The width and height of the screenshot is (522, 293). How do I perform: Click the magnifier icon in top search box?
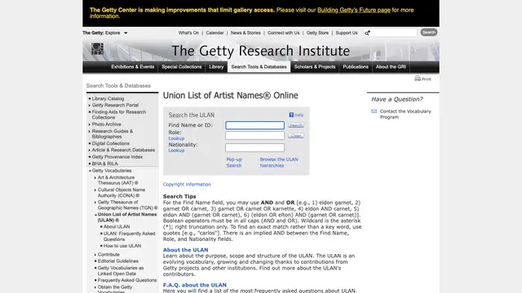[367, 33]
